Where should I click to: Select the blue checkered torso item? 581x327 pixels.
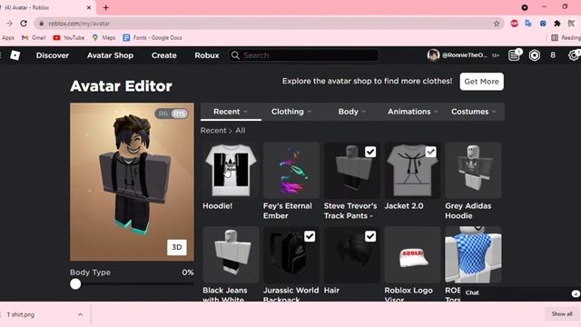(473, 254)
